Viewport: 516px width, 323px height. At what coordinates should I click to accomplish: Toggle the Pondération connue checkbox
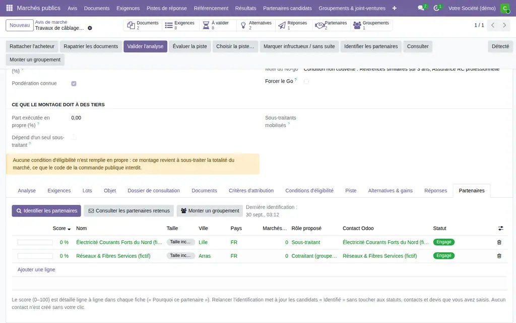pos(74,83)
